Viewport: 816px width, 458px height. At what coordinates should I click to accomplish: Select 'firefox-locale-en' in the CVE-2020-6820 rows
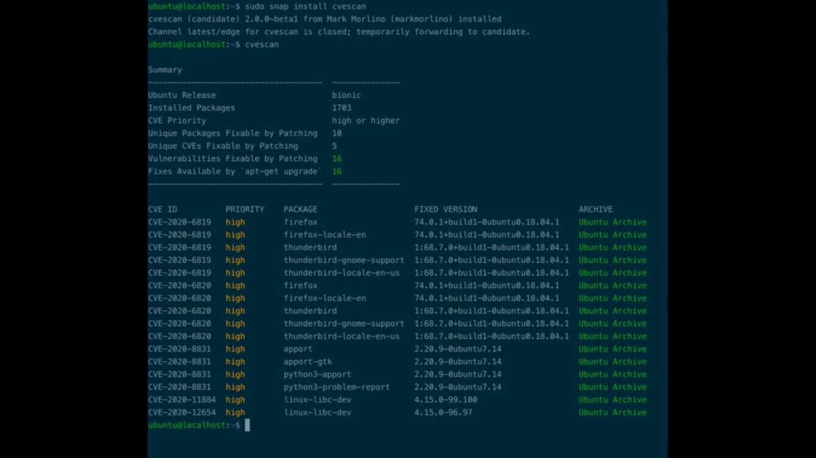click(325, 298)
